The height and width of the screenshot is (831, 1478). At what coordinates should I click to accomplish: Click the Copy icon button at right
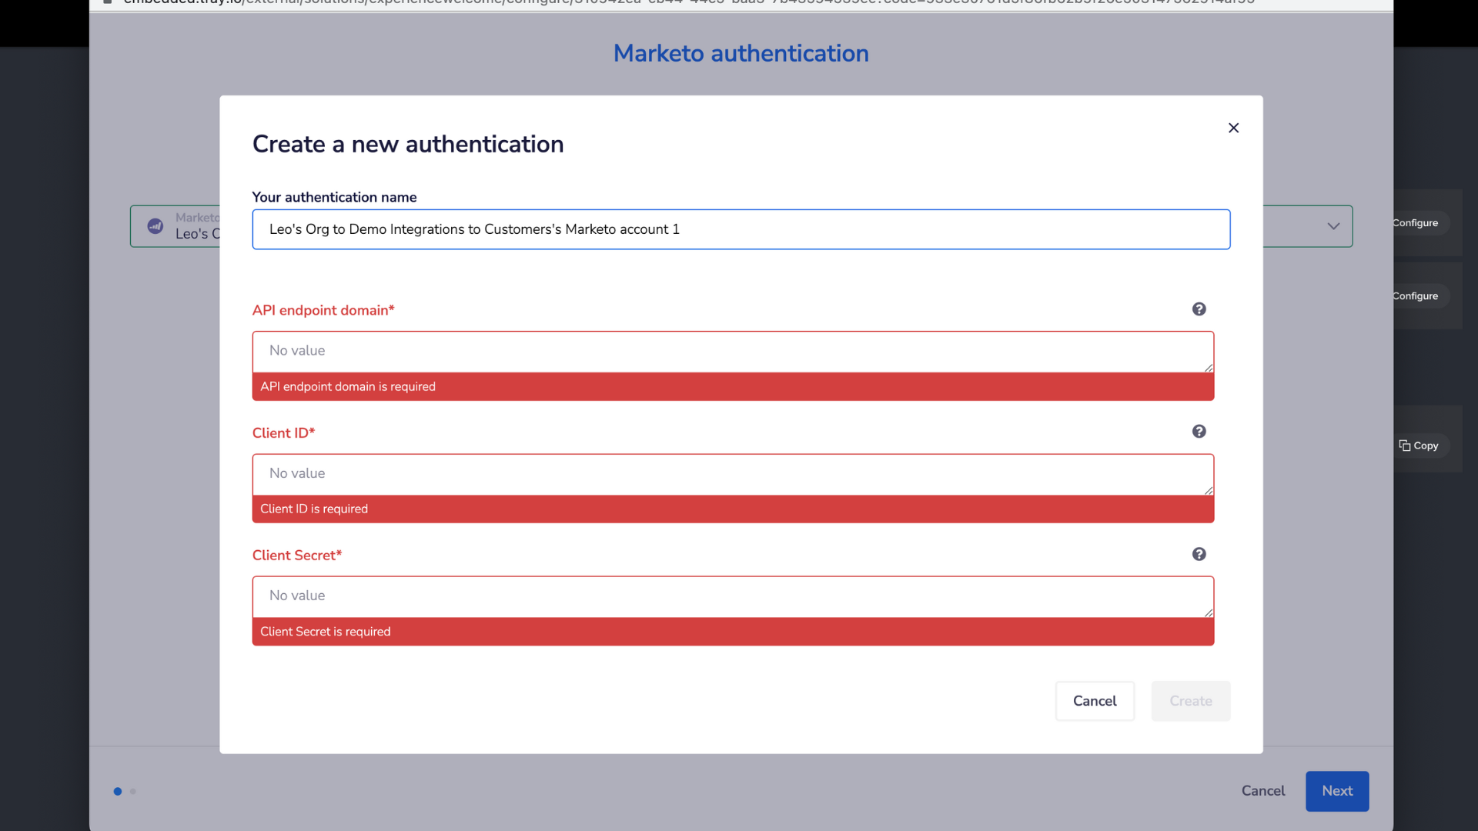(1418, 446)
